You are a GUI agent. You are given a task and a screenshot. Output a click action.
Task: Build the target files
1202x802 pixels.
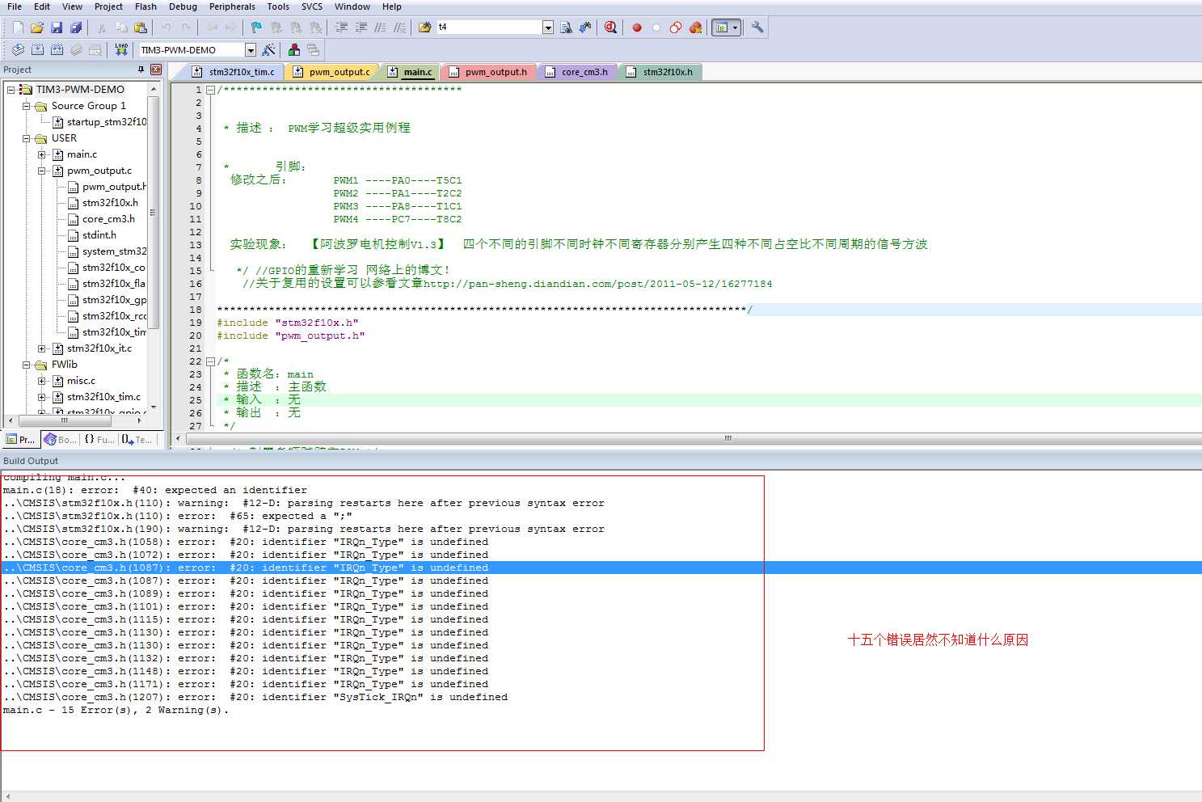[37, 50]
